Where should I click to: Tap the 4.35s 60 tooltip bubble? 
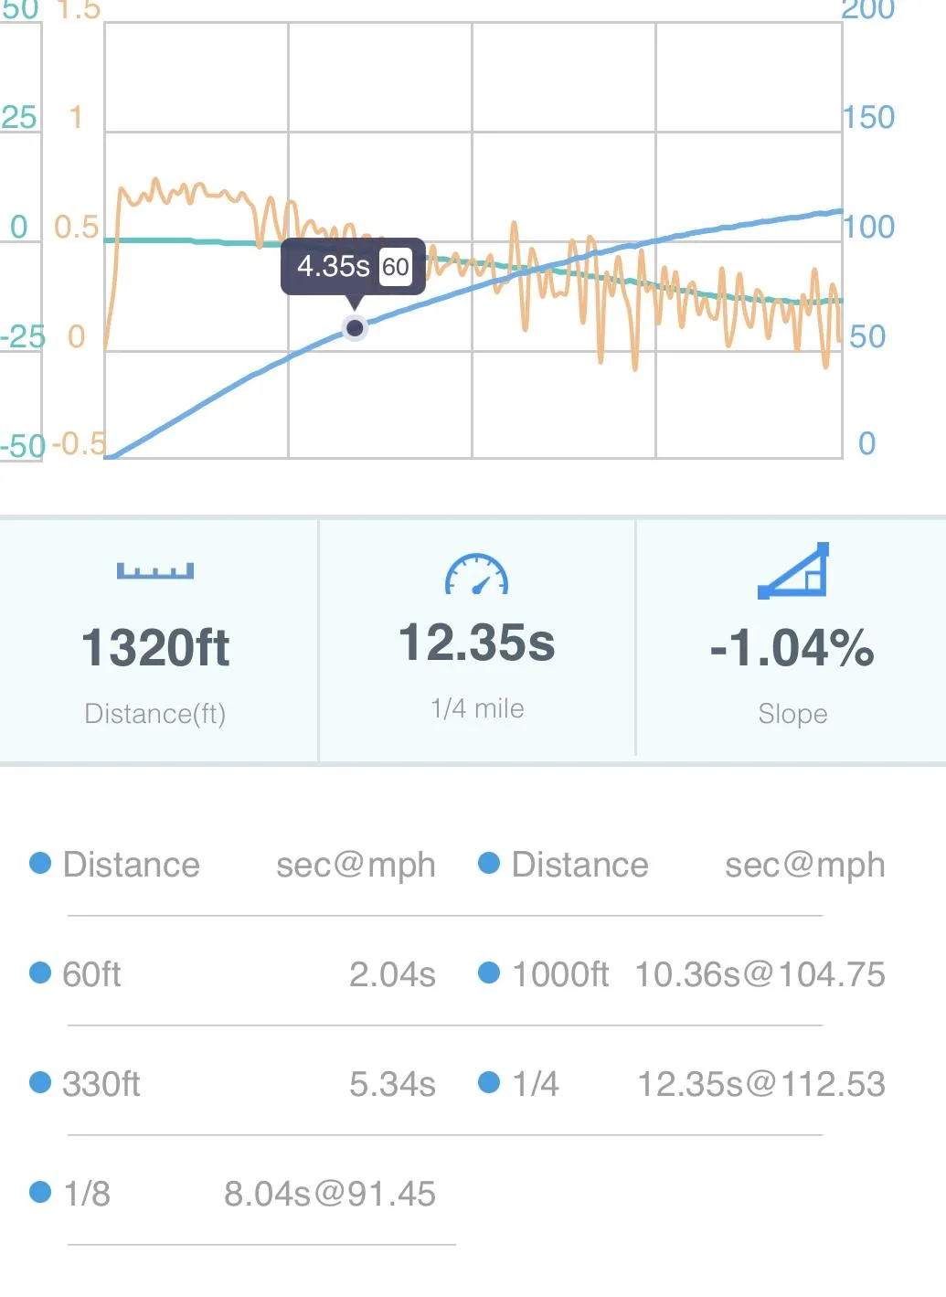click(353, 267)
